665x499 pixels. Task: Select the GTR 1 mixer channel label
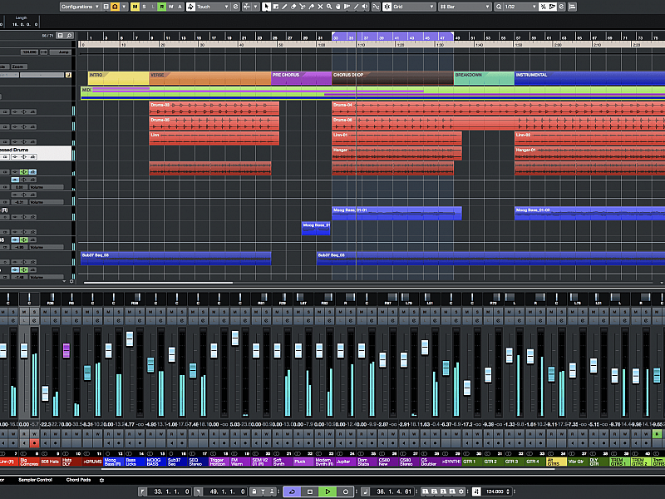click(472, 462)
